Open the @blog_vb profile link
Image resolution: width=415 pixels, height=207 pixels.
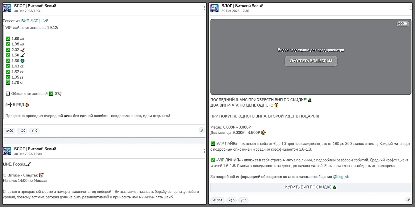(341, 177)
